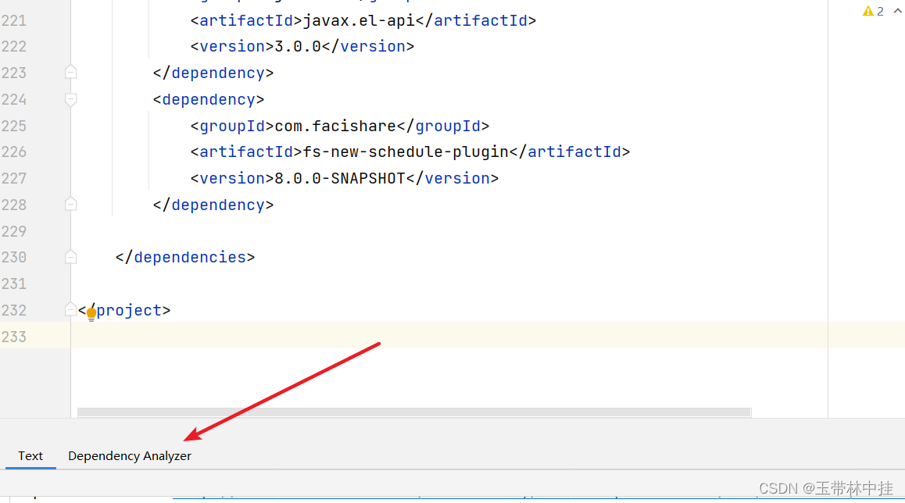Click line number 221 in the gutter
Image resolution: width=905 pixels, height=503 pixels.
coord(14,21)
